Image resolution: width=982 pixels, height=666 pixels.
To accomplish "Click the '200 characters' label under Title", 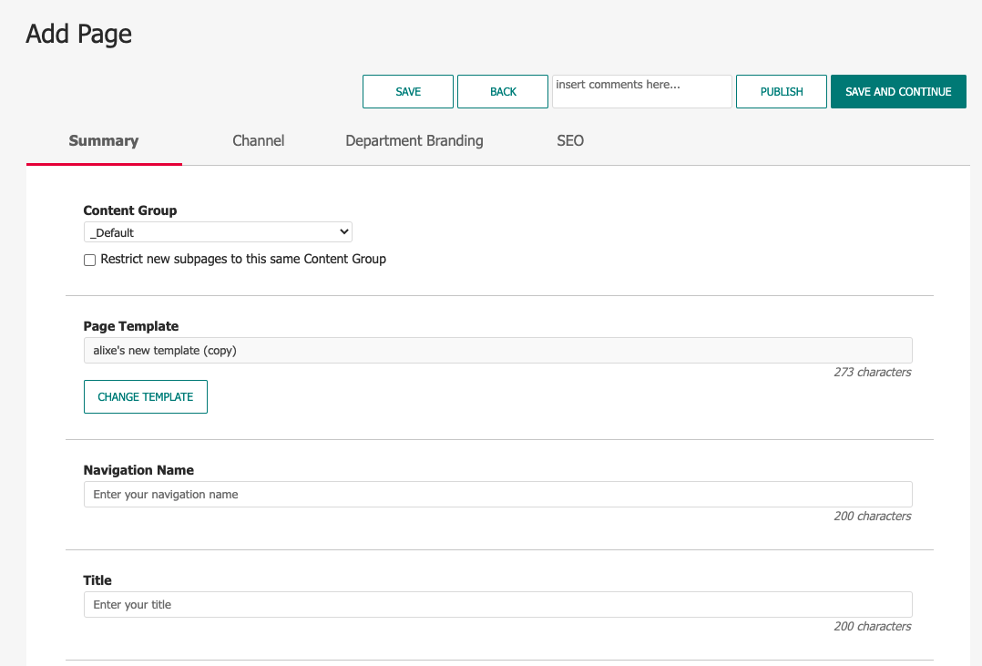I will pos(872,626).
